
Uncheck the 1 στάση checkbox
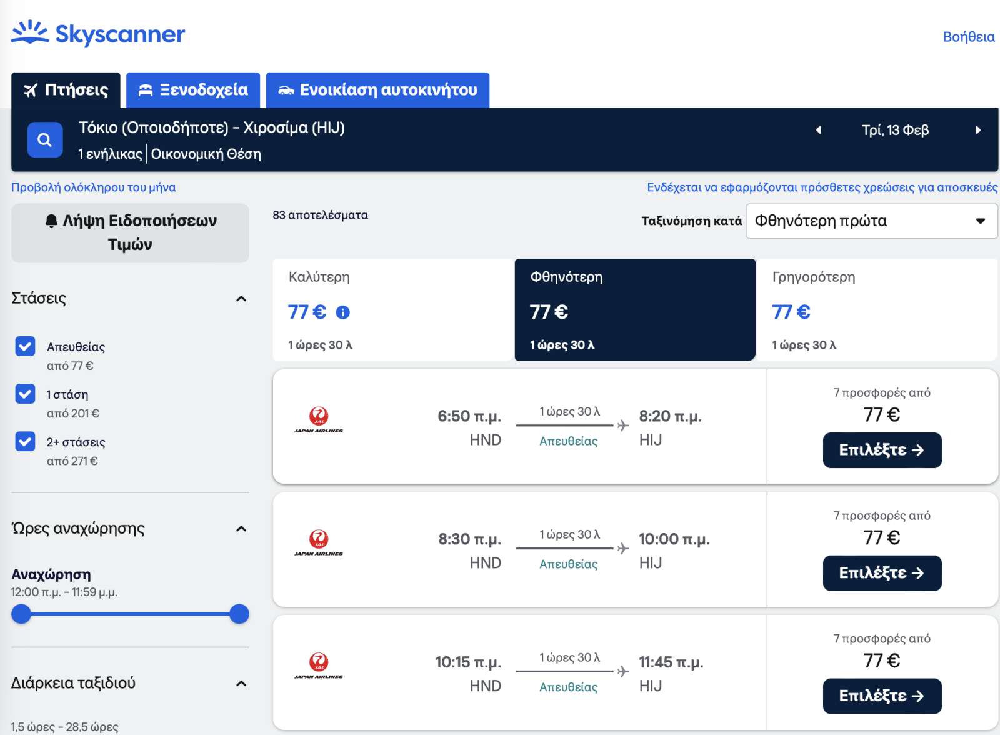(x=25, y=394)
